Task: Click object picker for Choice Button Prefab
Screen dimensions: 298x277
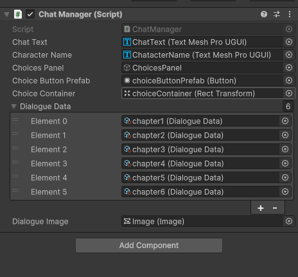Action: pyautogui.click(x=289, y=80)
